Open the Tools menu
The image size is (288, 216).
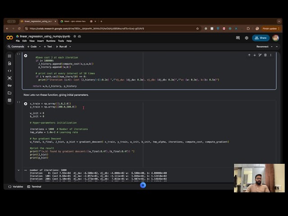click(61, 41)
